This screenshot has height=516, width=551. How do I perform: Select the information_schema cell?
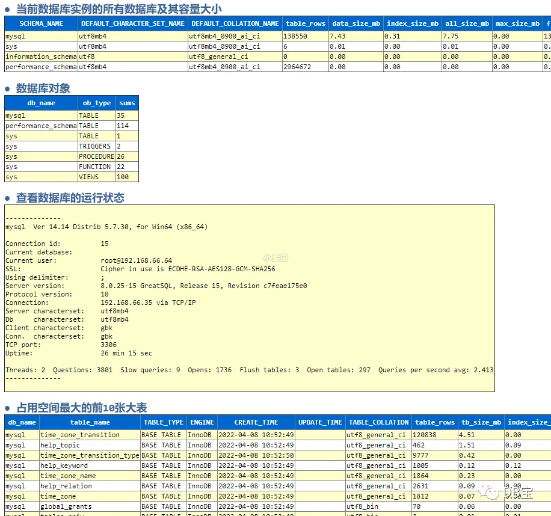[x=41, y=57]
